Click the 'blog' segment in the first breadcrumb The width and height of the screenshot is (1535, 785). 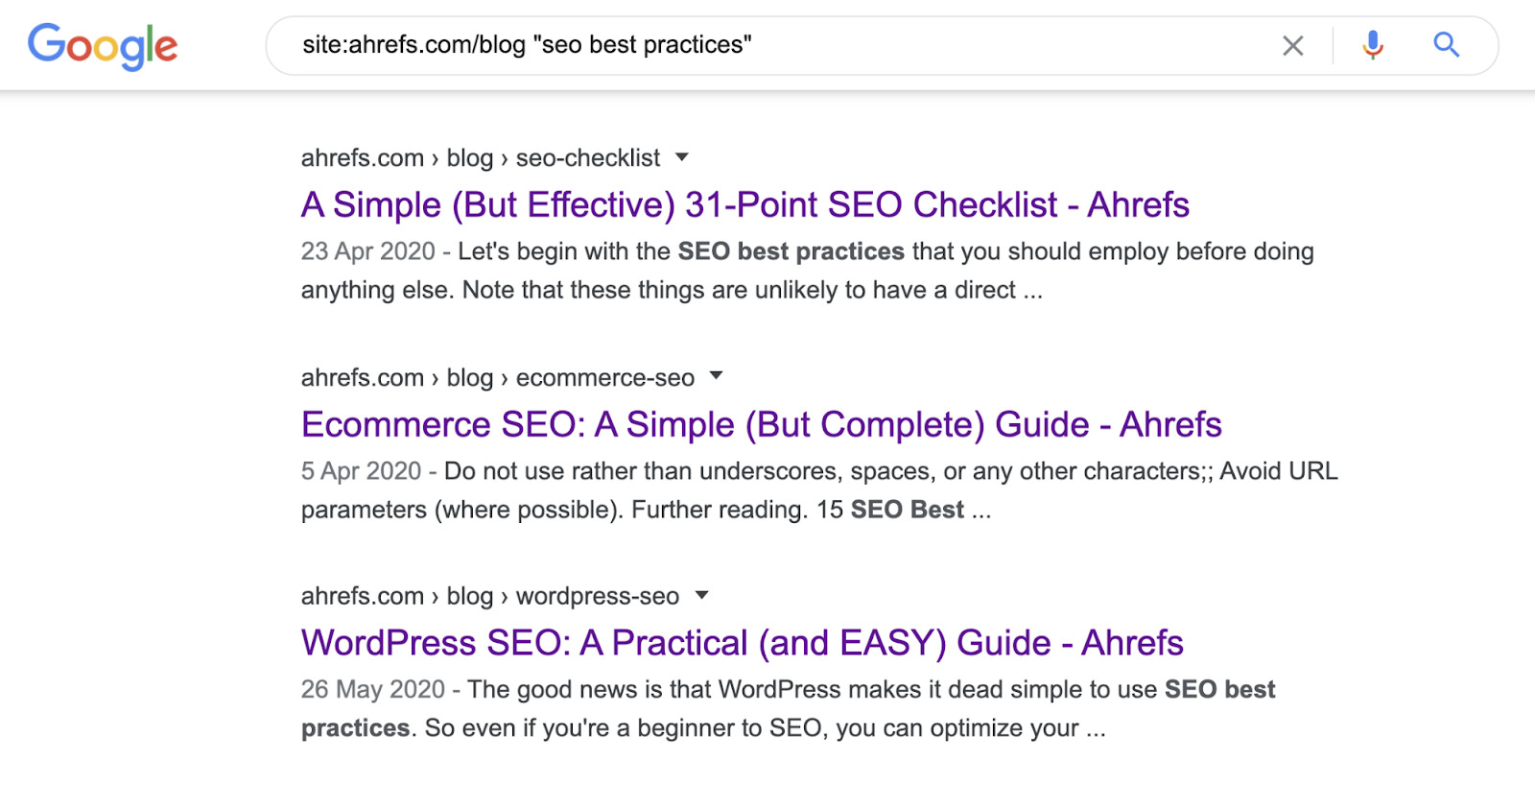(x=471, y=157)
